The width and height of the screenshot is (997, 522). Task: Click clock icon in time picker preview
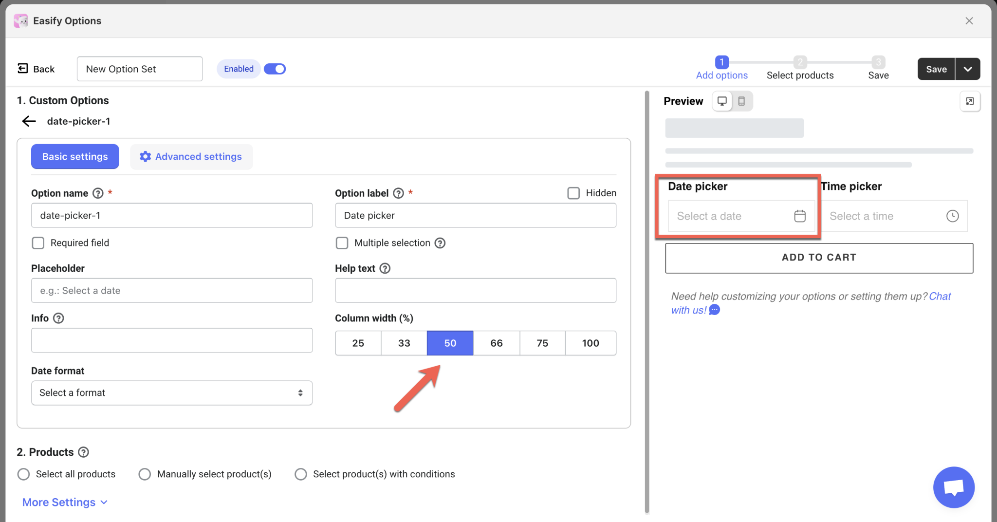[952, 216]
